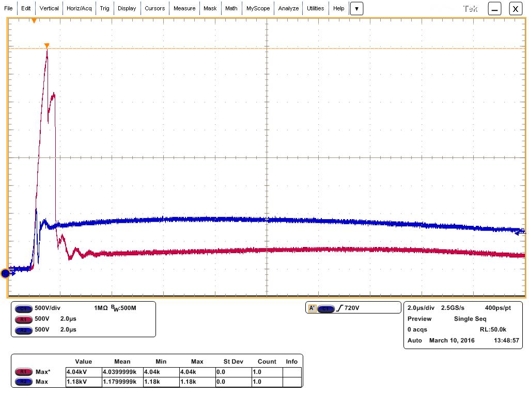Viewport: 529px width, 396px height.
Task: Open the MyScope menu
Action: click(258, 8)
